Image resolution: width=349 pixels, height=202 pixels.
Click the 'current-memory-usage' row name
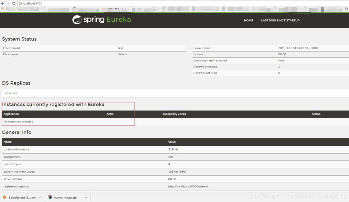click(19, 172)
